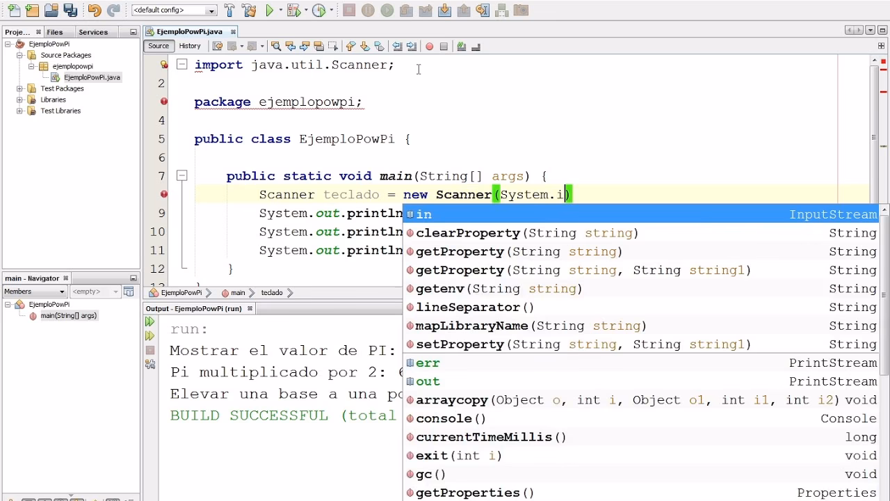Re-run the EjemploPowPi program from the Output panel
This screenshot has height=501, width=890.
(149, 321)
